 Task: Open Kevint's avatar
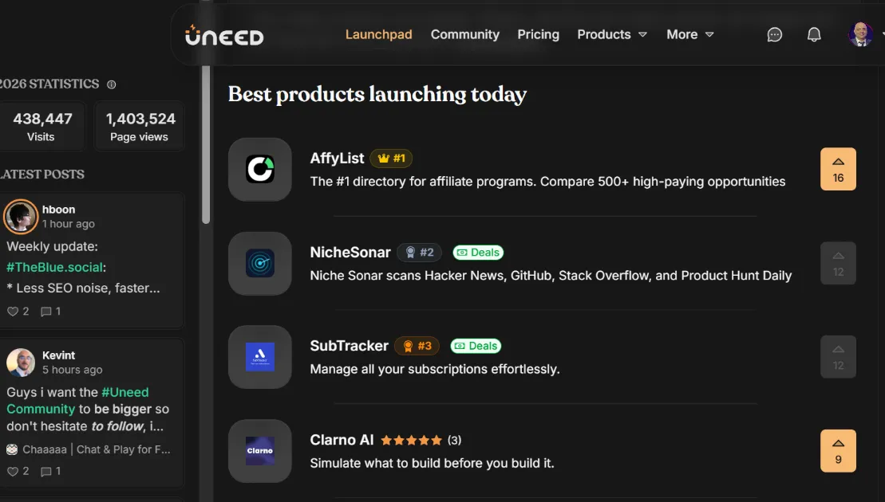pyautogui.click(x=21, y=363)
